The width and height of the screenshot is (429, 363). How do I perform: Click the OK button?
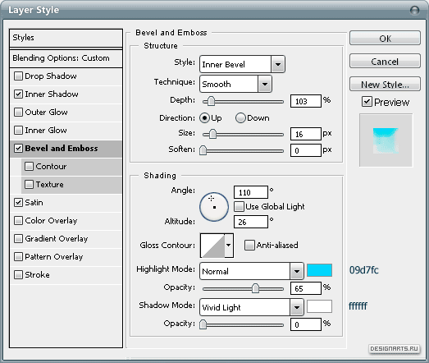pos(385,38)
